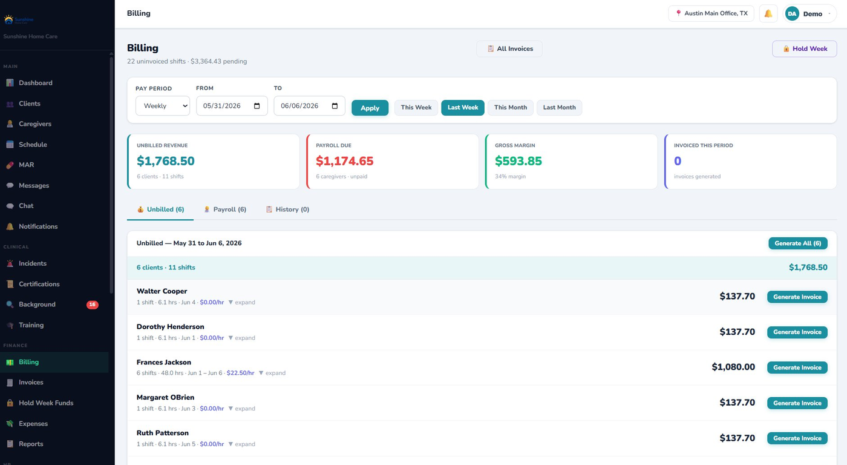Open the Austin Main Office location selector

[x=711, y=13]
